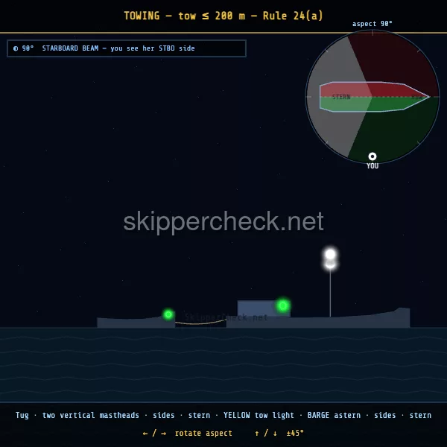Click the green starboard sector of compass
The height and width of the screenshot is (447, 447).
(399, 131)
